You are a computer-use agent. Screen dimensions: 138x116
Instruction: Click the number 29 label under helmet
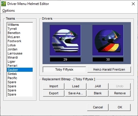pos(65,59)
